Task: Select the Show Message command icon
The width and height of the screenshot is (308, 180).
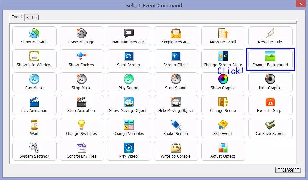Action: tap(34, 34)
